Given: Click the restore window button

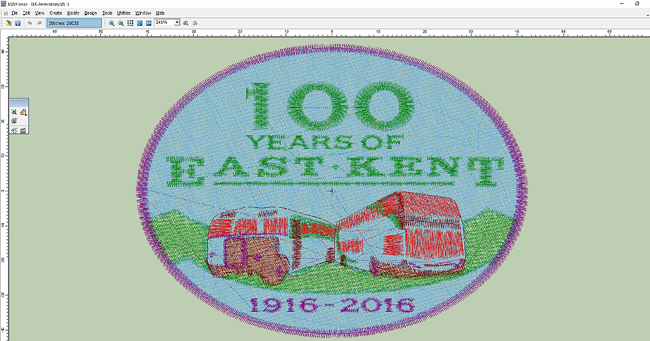Looking at the screenshot, I should [637, 4].
